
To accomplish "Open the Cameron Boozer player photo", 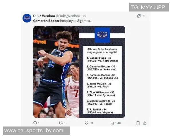I will click(56, 72).
